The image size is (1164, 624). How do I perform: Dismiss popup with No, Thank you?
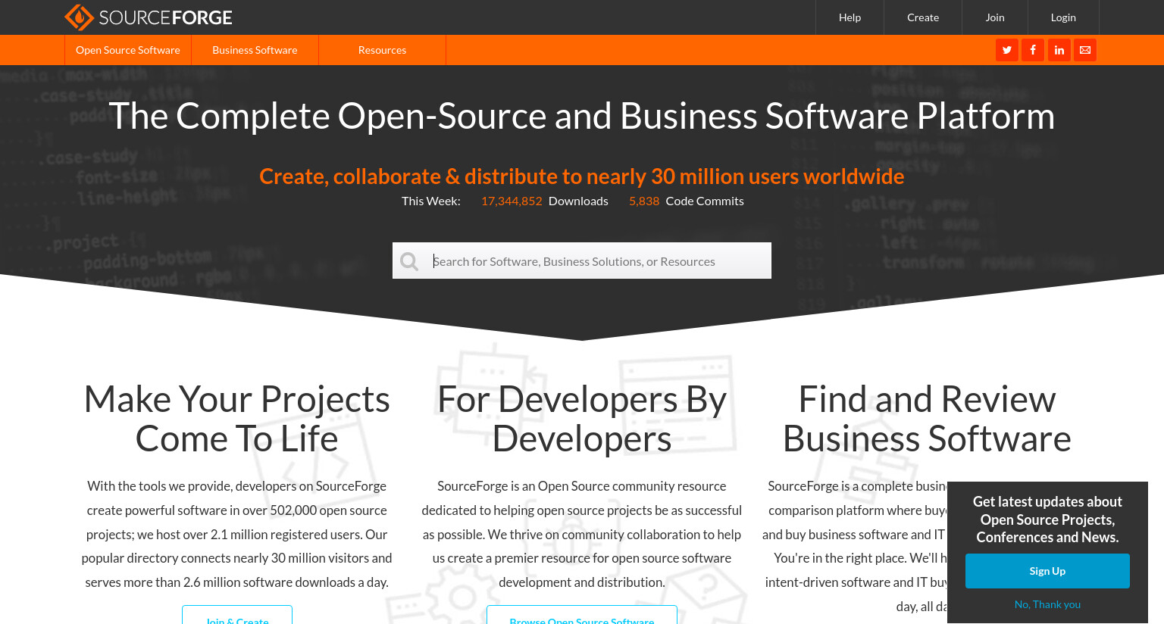coord(1047,604)
